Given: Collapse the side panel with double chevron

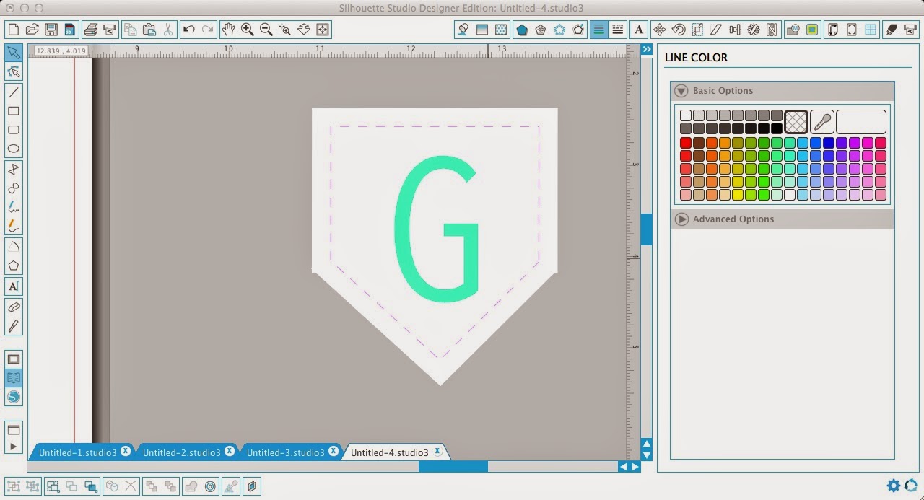Looking at the screenshot, I should 647,49.
